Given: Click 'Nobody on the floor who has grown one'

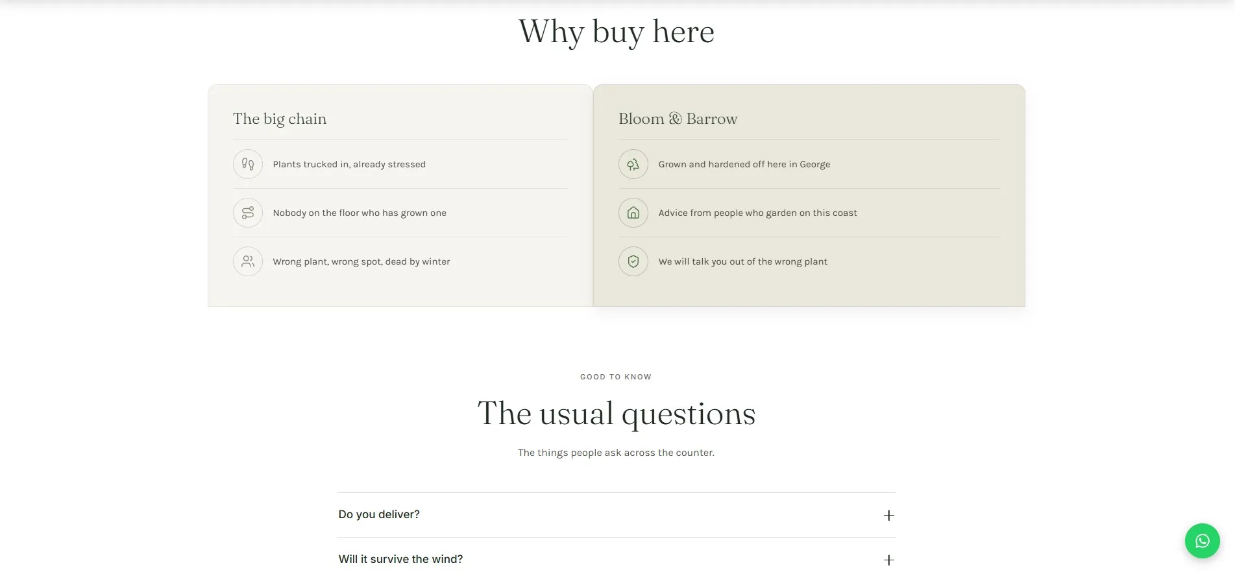Looking at the screenshot, I should [360, 213].
